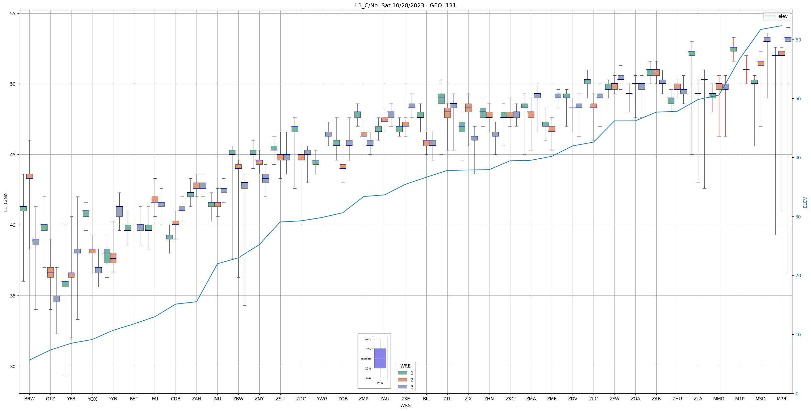This screenshot has width=811, height=411.
Task: Click the ZDV station tick label
Action: pyautogui.click(x=573, y=399)
